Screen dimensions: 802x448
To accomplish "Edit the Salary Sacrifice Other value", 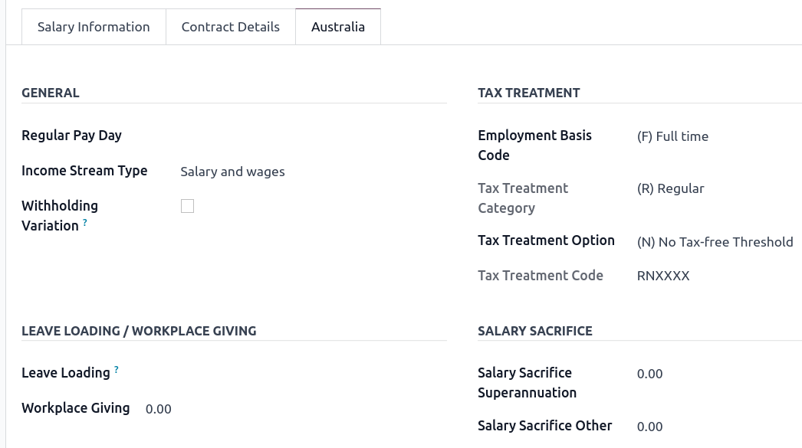I will [x=649, y=426].
